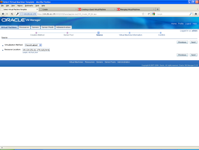Click the Virtual Machine Information step marker

coord(130,33)
